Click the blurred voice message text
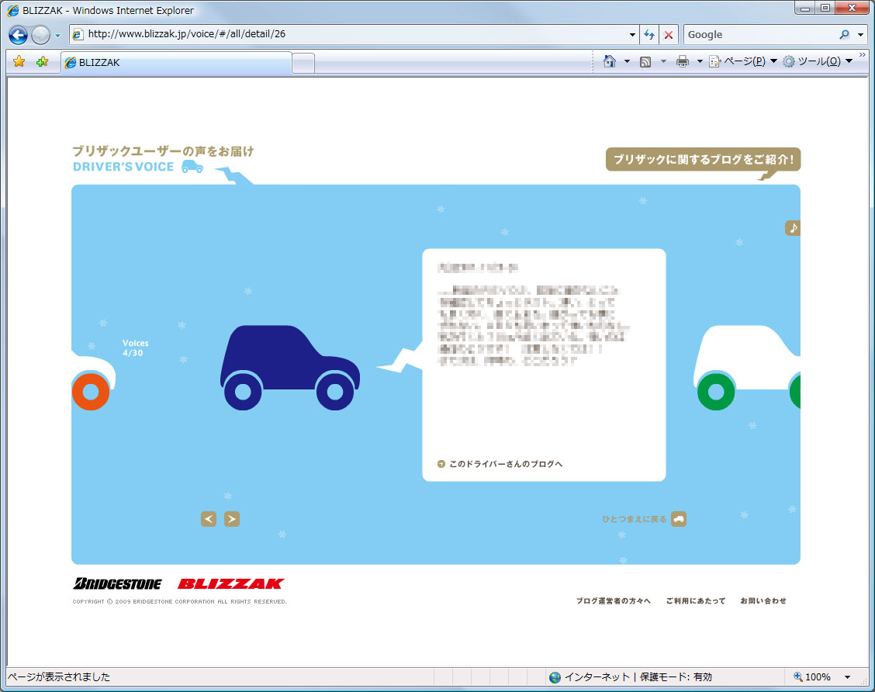This screenshot has width=875, height=692. coord(534,325)
